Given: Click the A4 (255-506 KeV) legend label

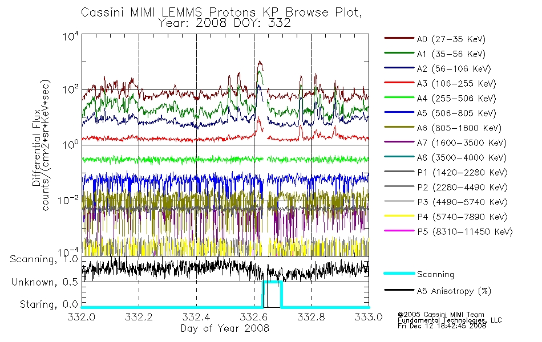Looking at the screenshot, I should pos(456,99).
